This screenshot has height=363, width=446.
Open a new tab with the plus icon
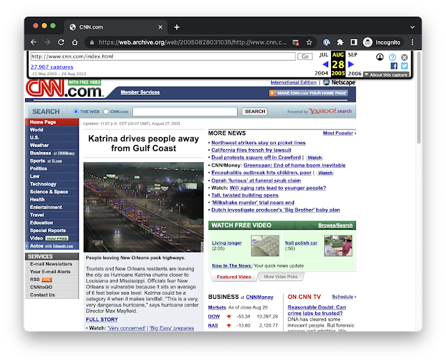[x=176, y=27]
